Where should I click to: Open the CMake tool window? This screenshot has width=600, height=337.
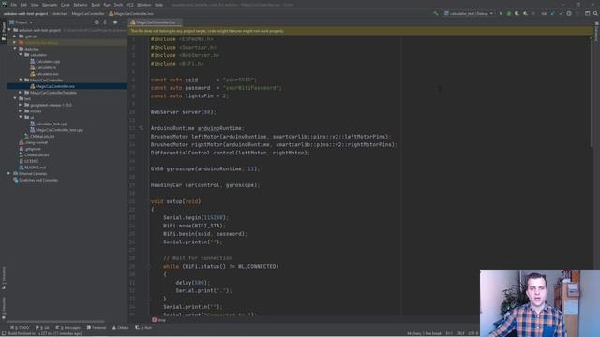(x=121, y=328)
